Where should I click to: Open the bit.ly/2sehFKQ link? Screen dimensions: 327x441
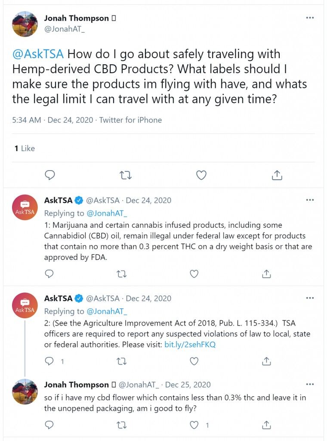[190, 345]
